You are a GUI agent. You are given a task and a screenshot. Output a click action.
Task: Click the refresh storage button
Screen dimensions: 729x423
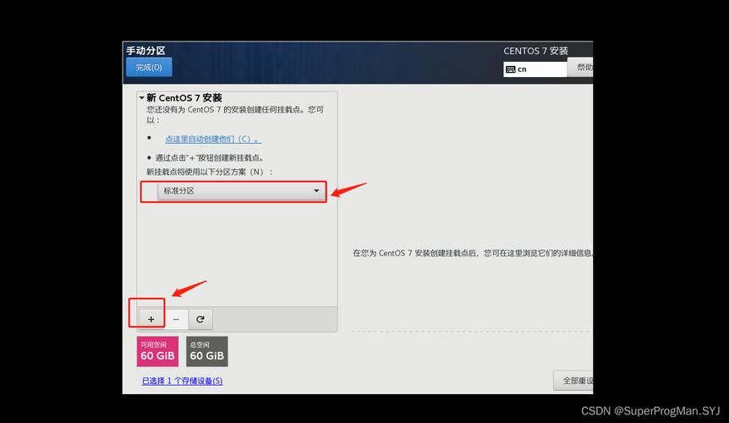[200, 319]
